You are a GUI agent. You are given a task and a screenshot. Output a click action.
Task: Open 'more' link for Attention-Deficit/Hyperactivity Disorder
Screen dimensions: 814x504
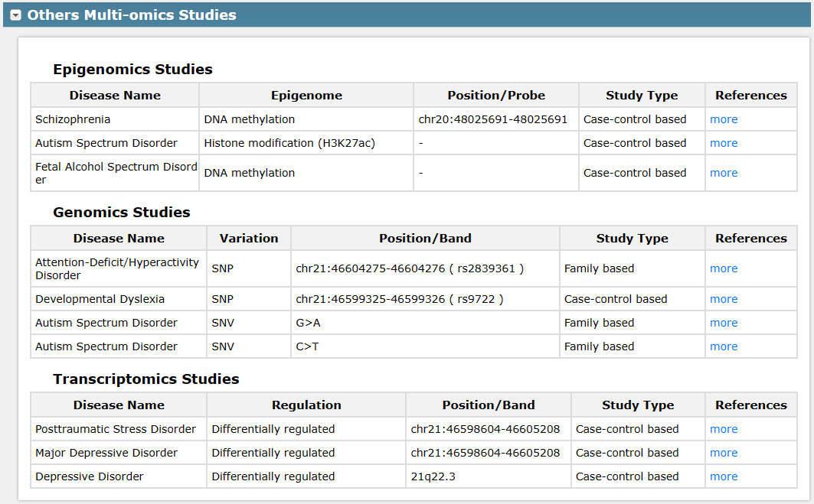[723, 268]
